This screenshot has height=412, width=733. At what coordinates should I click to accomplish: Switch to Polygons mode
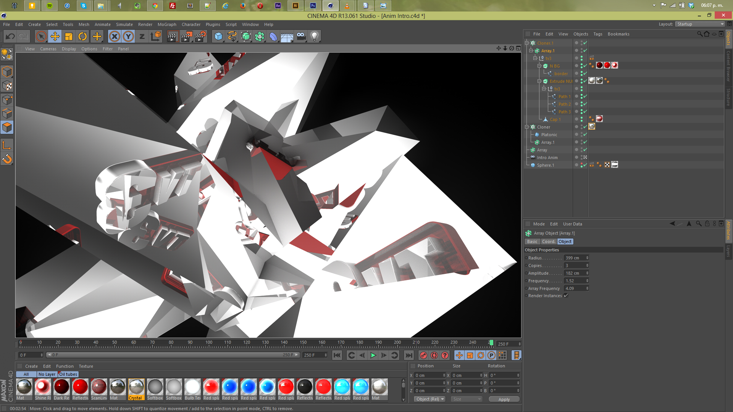[7, 127]
